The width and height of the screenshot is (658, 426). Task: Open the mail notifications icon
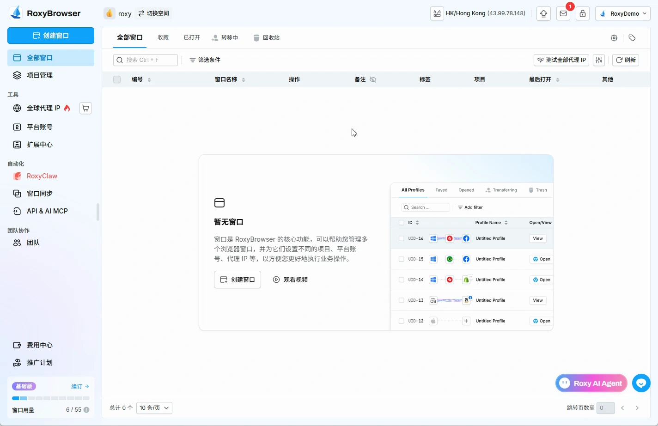[563, 13]
